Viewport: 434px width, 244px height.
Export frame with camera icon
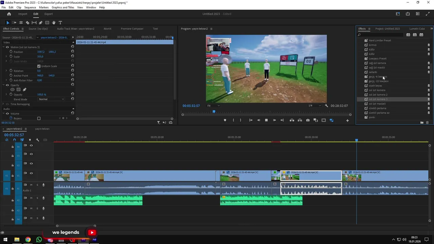tap(308, 120)
